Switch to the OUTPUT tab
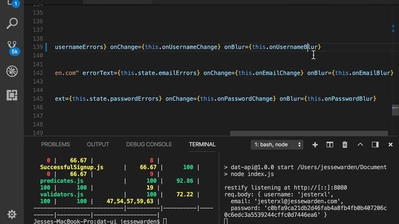The width and height of the screenshot is (399, 224). (98, 144)
